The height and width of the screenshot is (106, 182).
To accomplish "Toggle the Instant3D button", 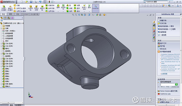I will point(95,8).
